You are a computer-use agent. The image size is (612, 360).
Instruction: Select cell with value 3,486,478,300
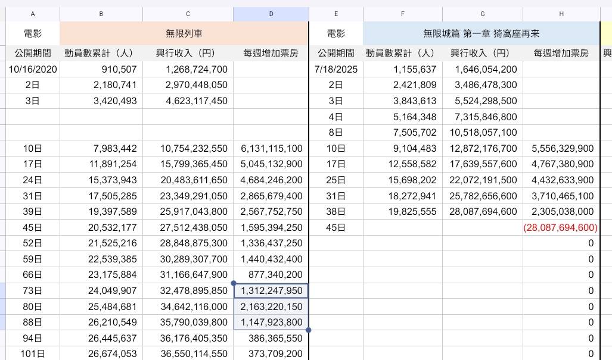[483, 85]
